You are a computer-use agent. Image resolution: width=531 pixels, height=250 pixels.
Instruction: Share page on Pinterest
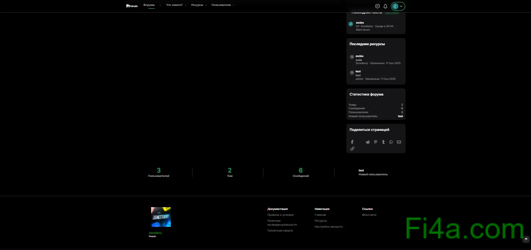[376, 142]
